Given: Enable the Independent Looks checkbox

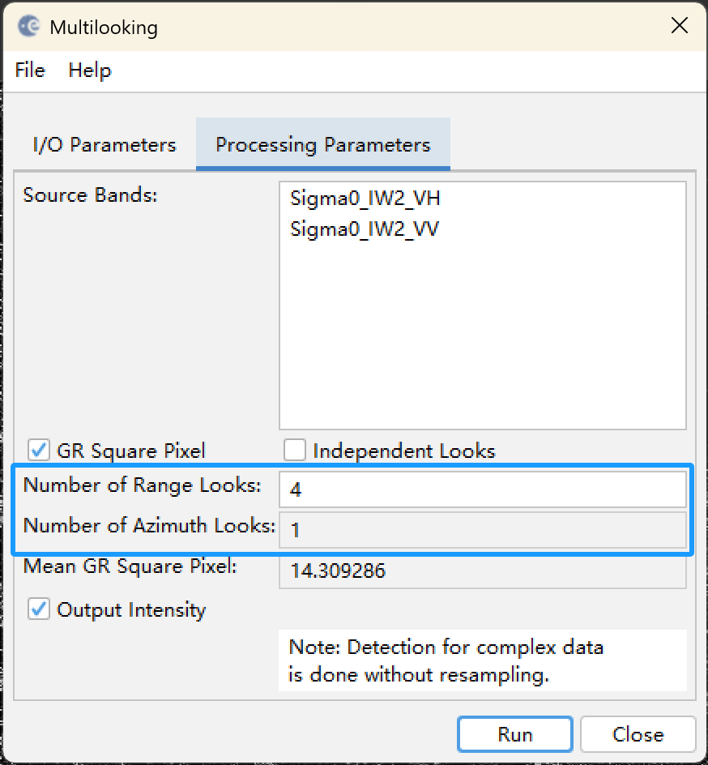Looking at the screenshot, I should click(x=295, y=450).
